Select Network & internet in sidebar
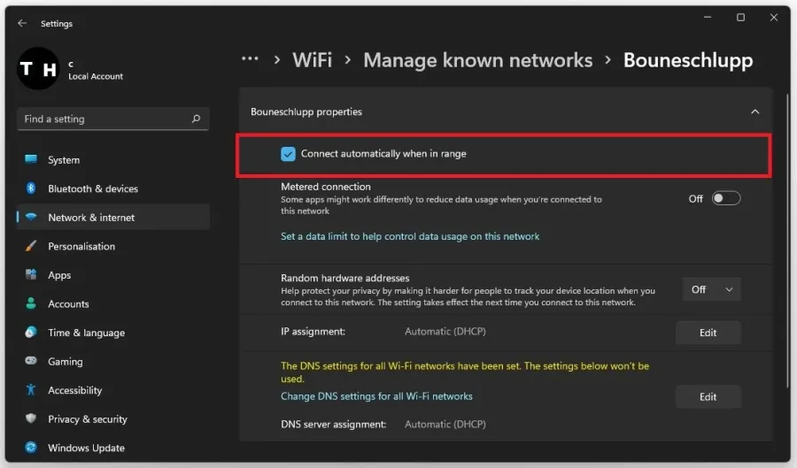This screenshot has width=797, height=468. tap(113, 218)
